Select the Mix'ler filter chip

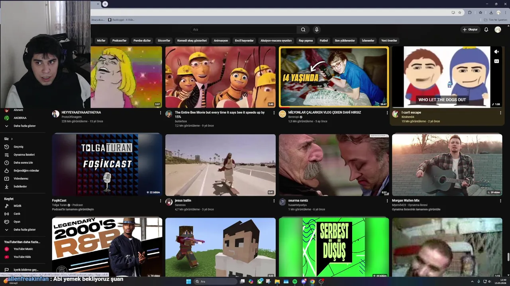point(101,41)
